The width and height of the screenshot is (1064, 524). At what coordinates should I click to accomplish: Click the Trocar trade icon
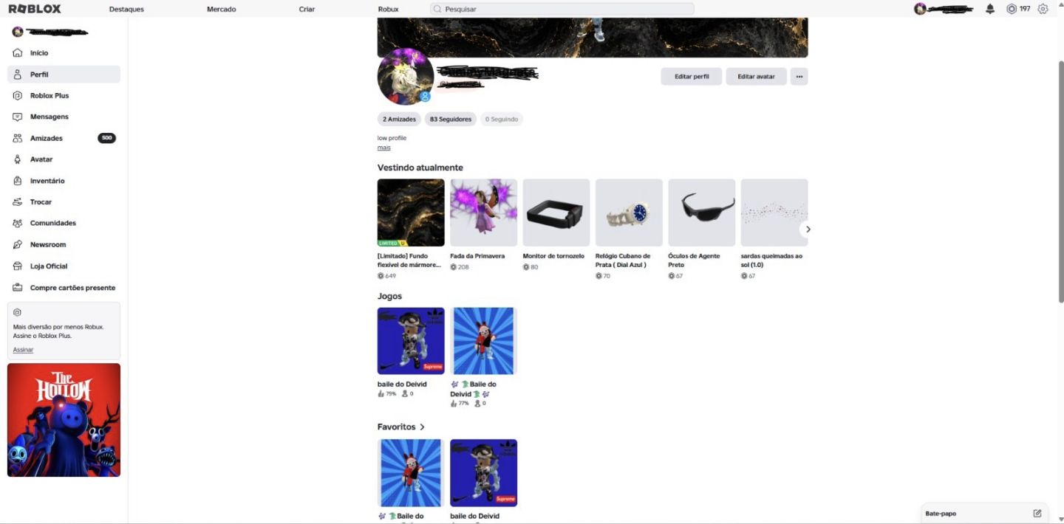coord(18,201)
